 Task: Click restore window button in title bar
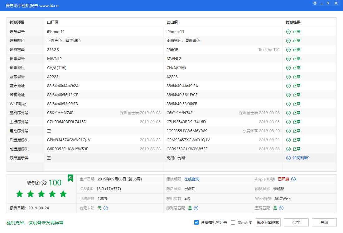(328, 3)
